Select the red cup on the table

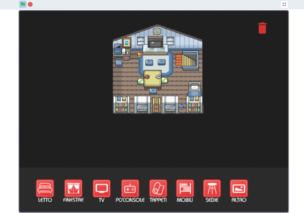tap(147, 77)
